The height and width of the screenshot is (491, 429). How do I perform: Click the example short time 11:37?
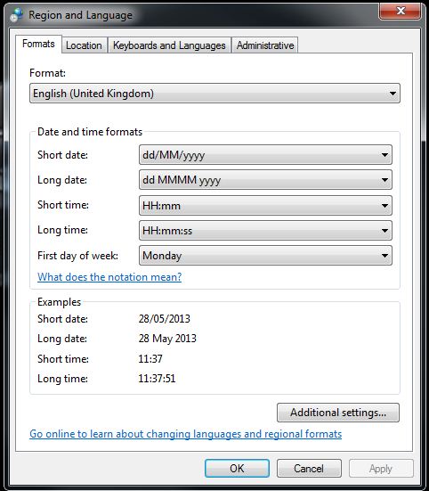tap(150, 359)
